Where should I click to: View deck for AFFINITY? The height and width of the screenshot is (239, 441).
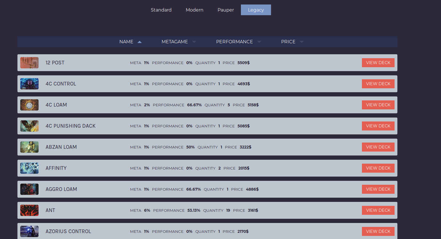coord(378,168)
